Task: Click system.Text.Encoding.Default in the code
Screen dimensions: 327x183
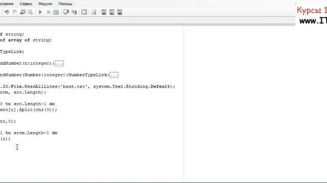Action: [132, 86]
